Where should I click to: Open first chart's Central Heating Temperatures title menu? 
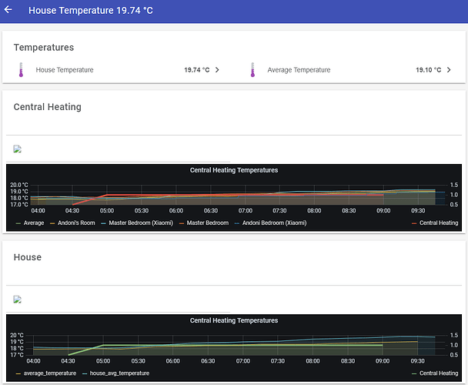[x=233, y=170]
